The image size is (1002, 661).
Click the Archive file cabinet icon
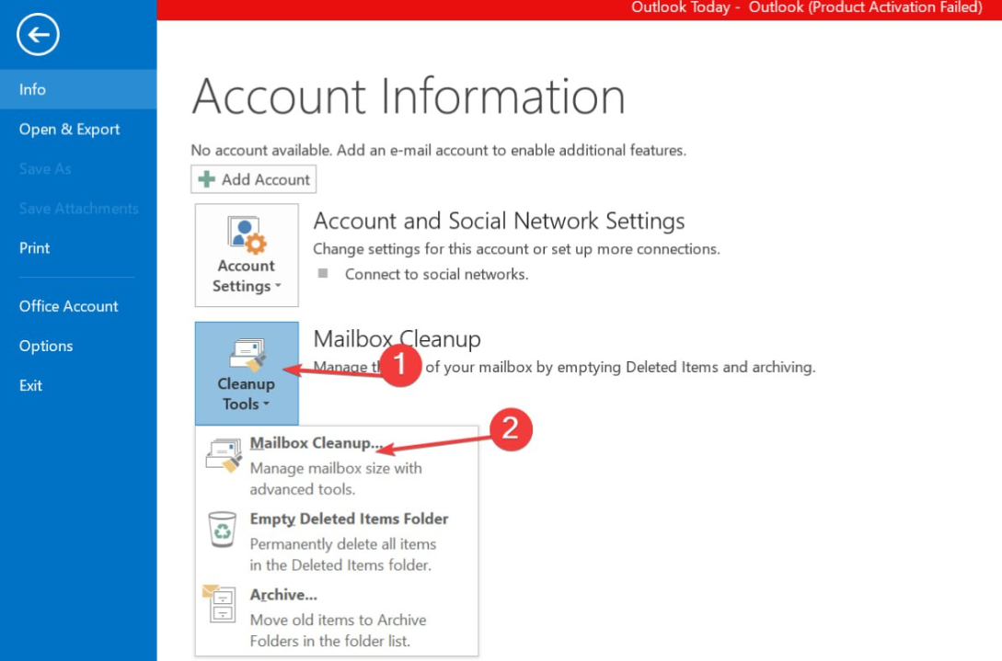220,603
